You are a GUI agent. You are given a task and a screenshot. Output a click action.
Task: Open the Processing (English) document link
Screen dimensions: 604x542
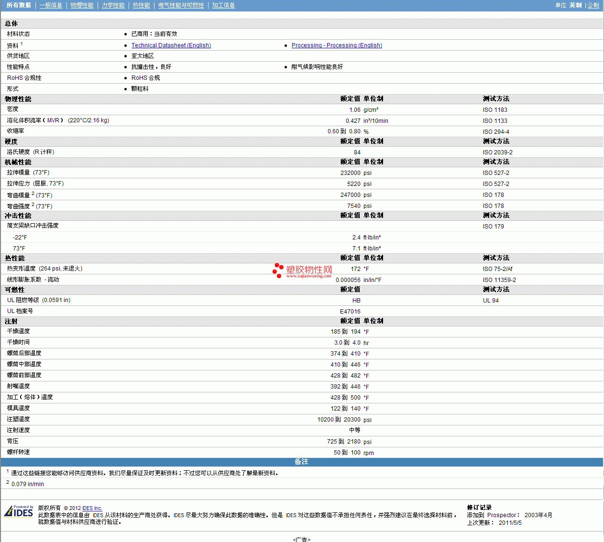(x=337, y=45)
